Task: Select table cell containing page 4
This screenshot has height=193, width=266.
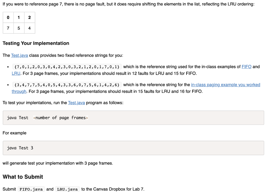Action: [x=30, y=28]
